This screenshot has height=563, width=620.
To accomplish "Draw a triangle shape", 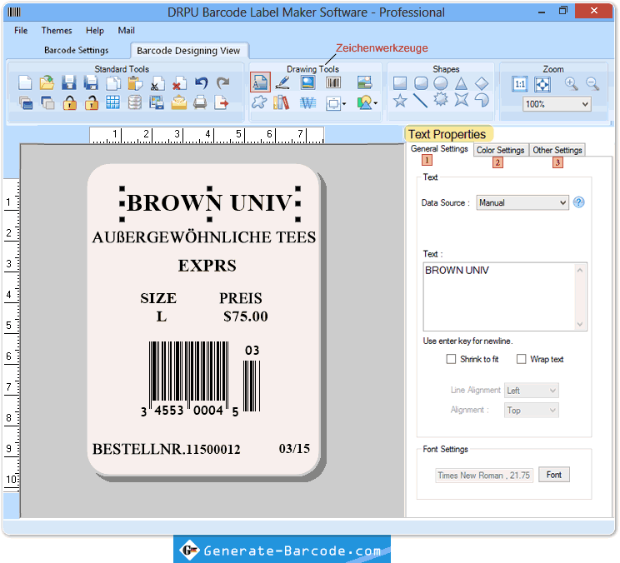I will 461,83.
